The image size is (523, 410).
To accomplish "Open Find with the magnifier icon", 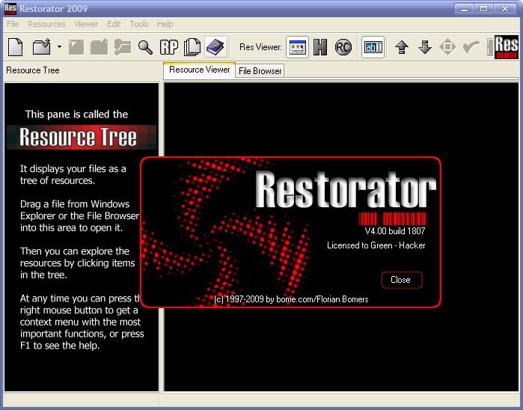I will (145, 47).
